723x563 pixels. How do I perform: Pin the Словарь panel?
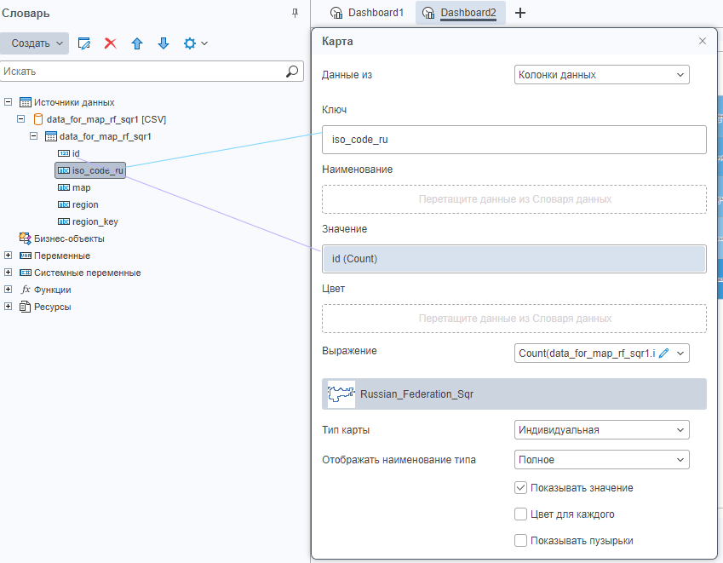295,13
